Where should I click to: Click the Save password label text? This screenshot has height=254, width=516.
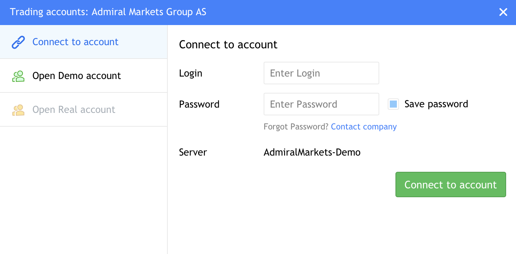(436, 104)
